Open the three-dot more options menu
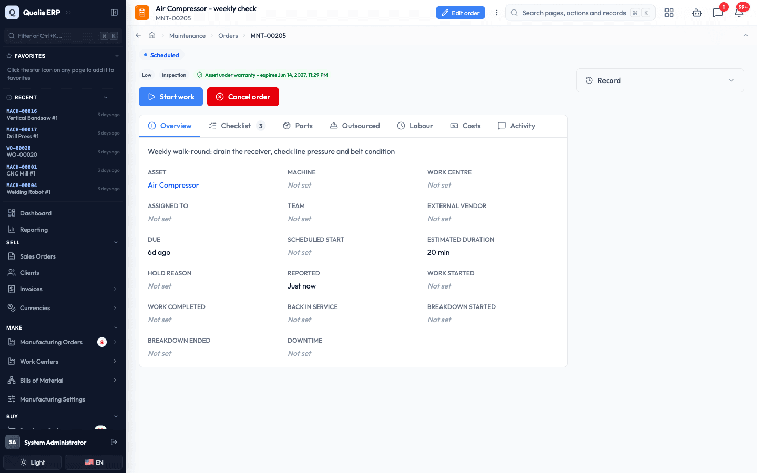This screenshot has height=473, width=757. coord(496,13)
